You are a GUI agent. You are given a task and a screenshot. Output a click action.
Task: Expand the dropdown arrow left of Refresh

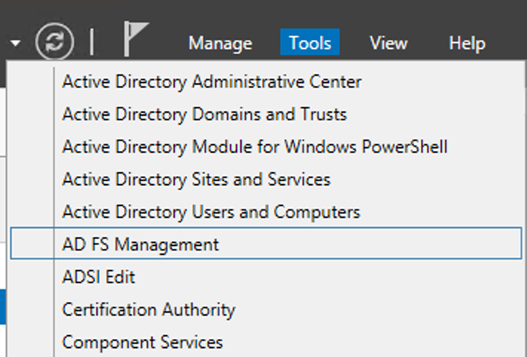pyautogui.click(x=16, y=44)
